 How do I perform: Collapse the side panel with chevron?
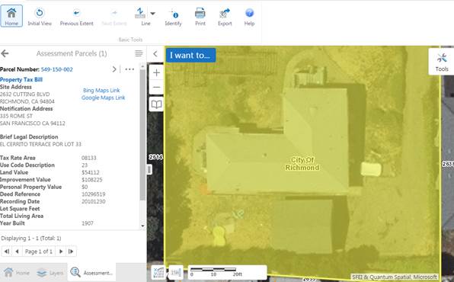click(155, 53)
